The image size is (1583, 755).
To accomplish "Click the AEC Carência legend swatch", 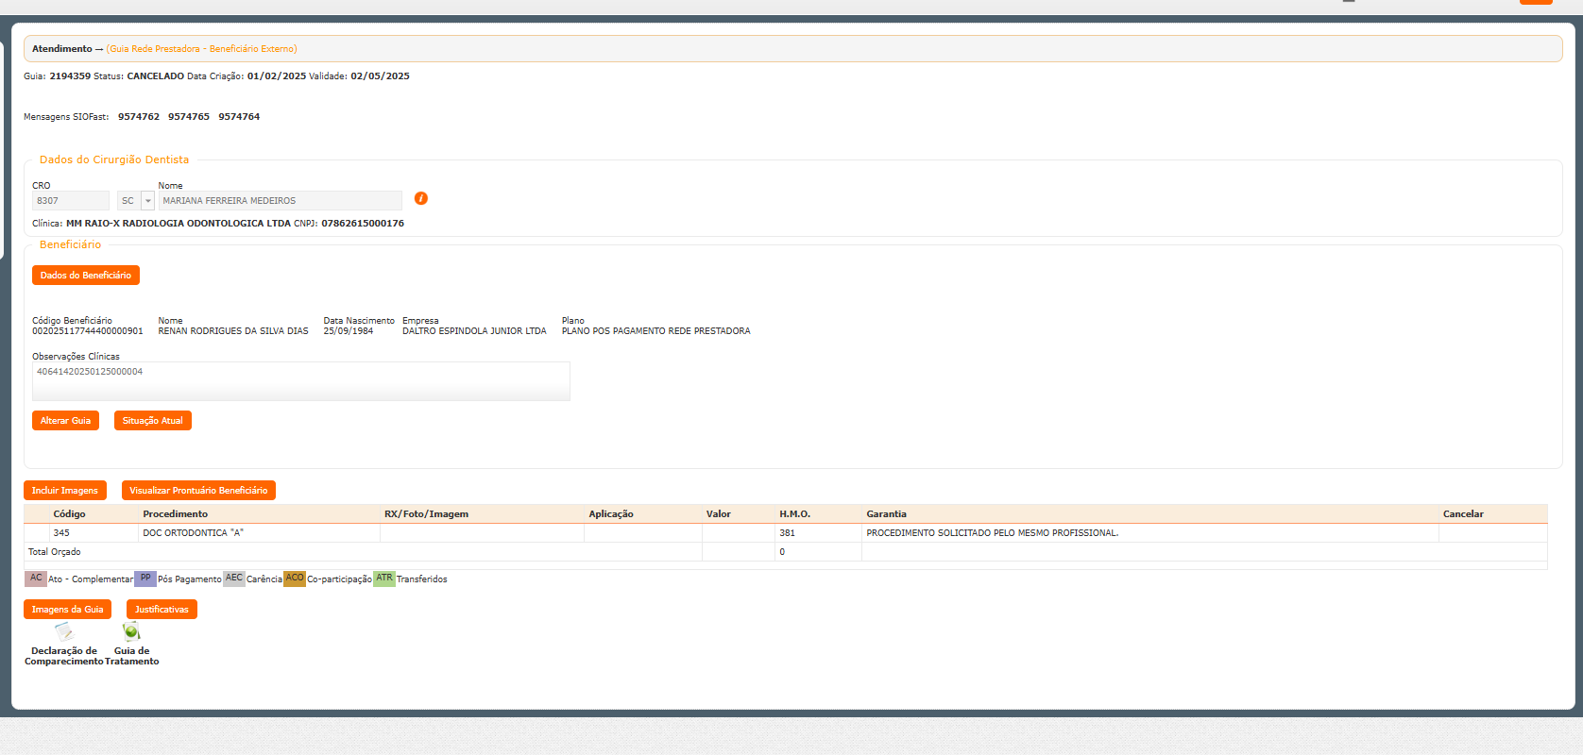I will (234, 579).
